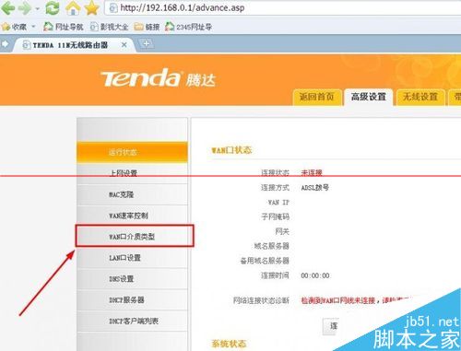461x351 pixels.
Task: Open the 链接 bookmark folder
Action: coord(147,27)
